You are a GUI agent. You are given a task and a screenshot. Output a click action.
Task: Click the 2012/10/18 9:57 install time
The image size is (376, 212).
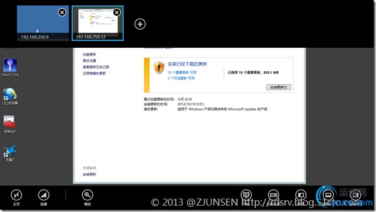point(191,104)
